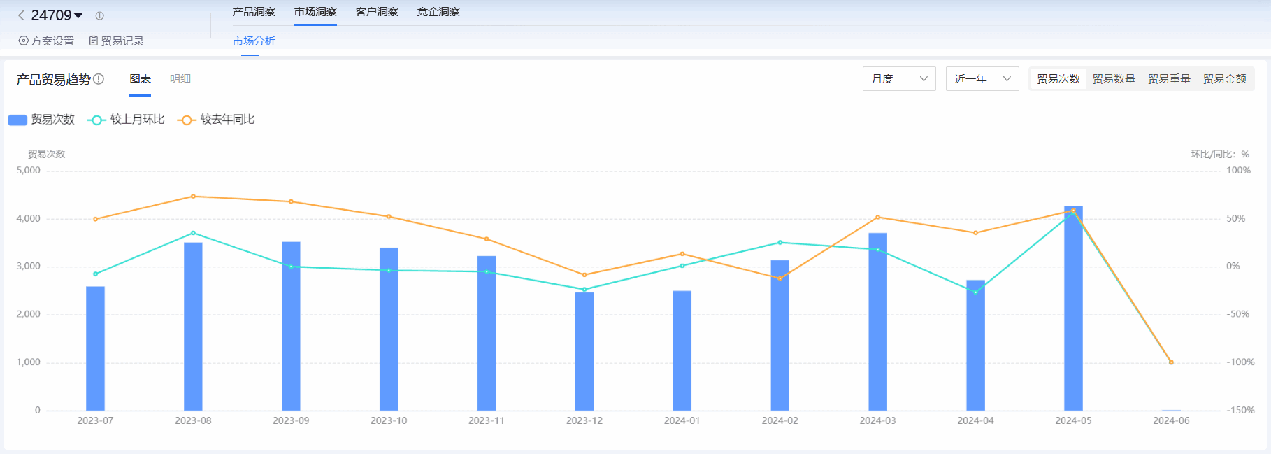1271x454 pixels.
Task: Toggle the 贸易次数 legend series
Action: pos(41,120)
